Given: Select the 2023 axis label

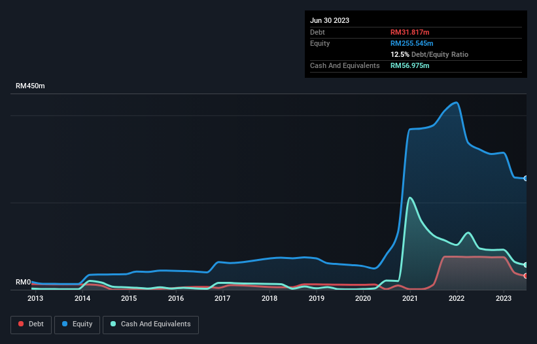Looking at the screenshot, I should tap(504, 298).
